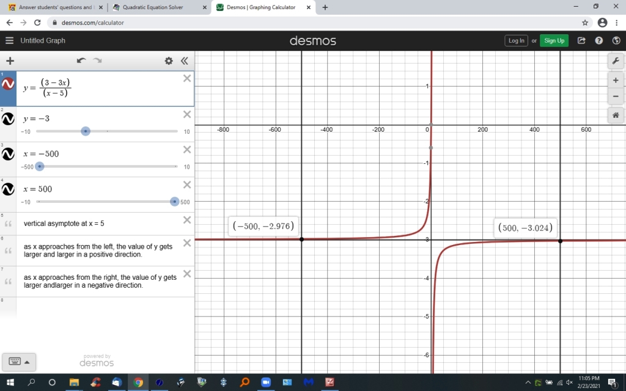Open the Desmos hamburger menu
The height and width of the screenshot is (391, 626).
[x=10, y=40]
